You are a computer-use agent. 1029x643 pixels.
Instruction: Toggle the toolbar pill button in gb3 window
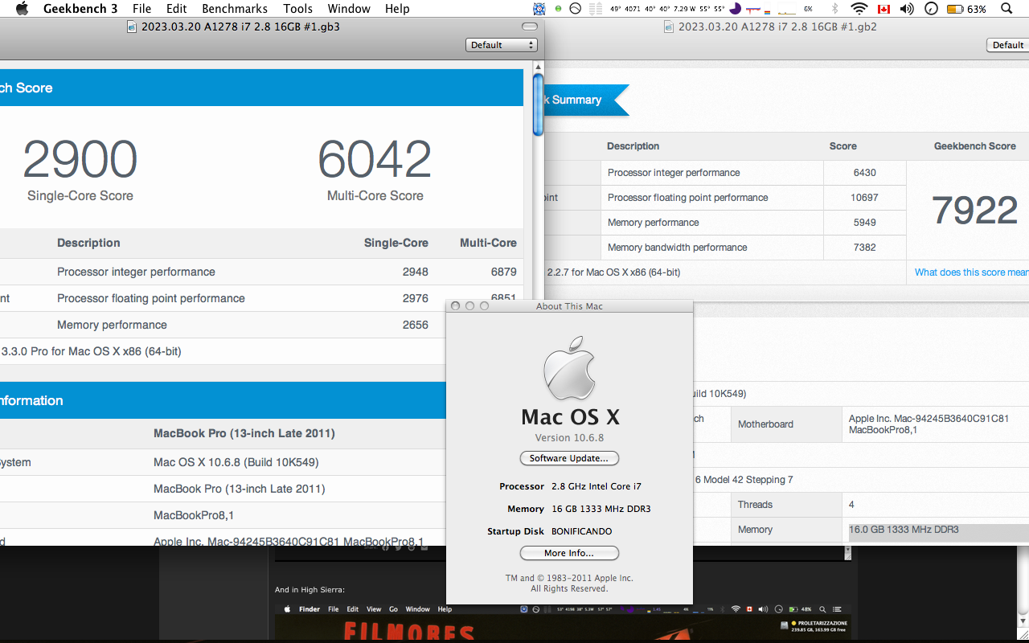(x=529, y=27)
